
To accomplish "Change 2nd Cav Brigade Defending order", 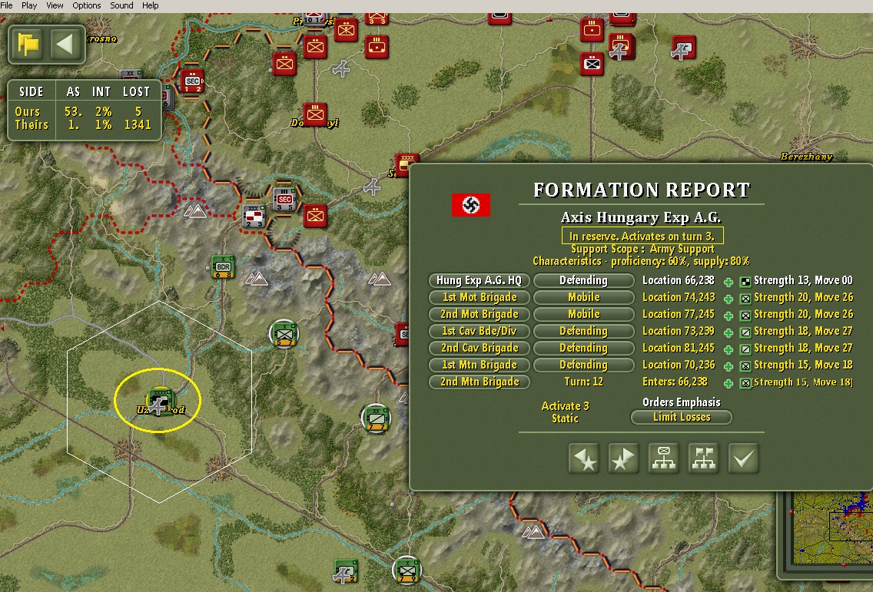I will click(583, 349).
